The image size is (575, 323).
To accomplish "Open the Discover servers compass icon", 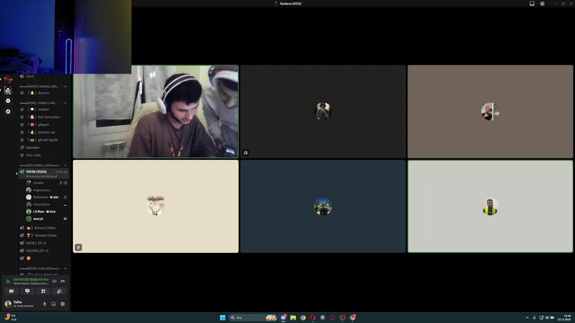I will point(8,111).
